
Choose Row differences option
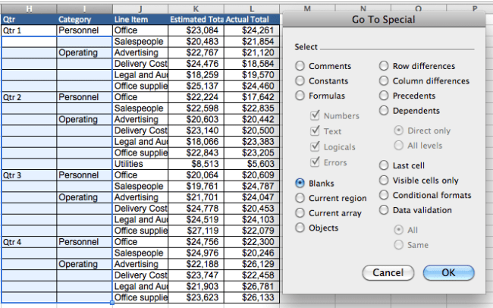pos(385,67)
